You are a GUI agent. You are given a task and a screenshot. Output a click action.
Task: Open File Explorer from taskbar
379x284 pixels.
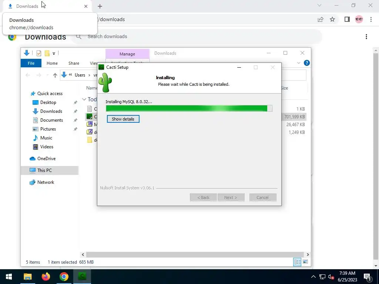(27, 277)
